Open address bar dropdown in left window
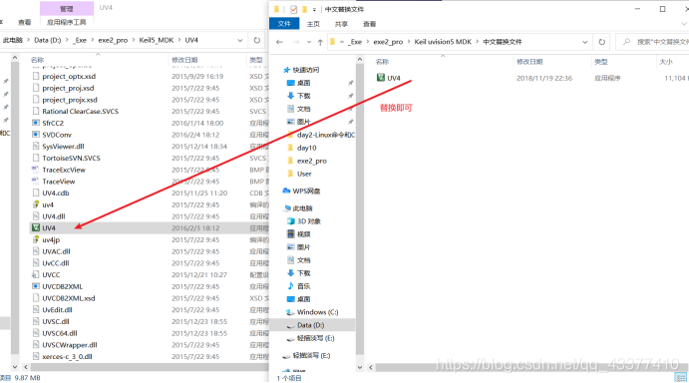Screen dimensions: 689x383 point(240,40)
